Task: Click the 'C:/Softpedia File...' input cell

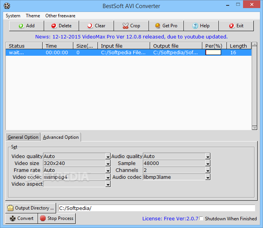Action: pyautogui.click(x=123, y=53)
